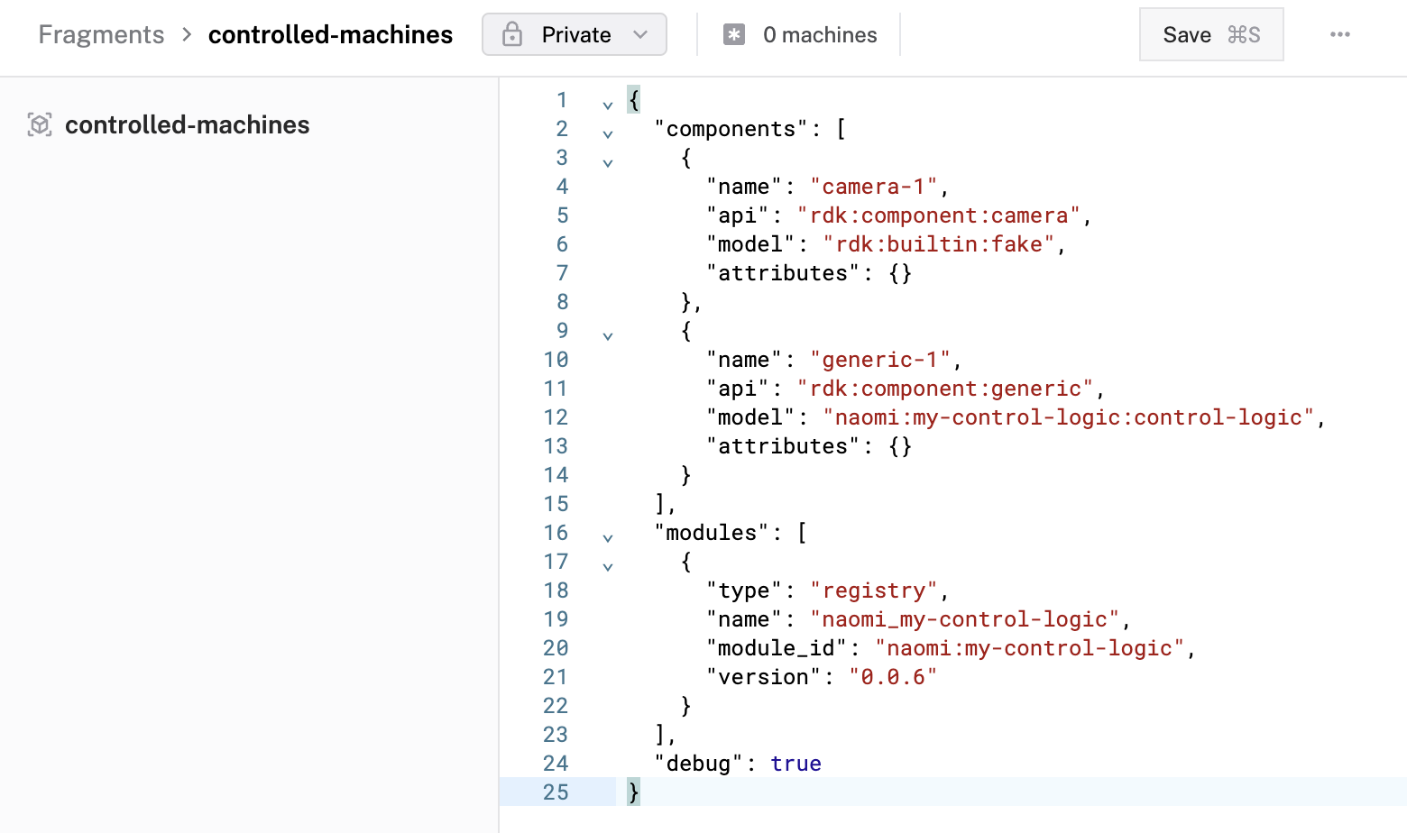Screen dimensions: 1407x833
Task: Click the "generic-1" name value
Action: click(x=880, y=360)
